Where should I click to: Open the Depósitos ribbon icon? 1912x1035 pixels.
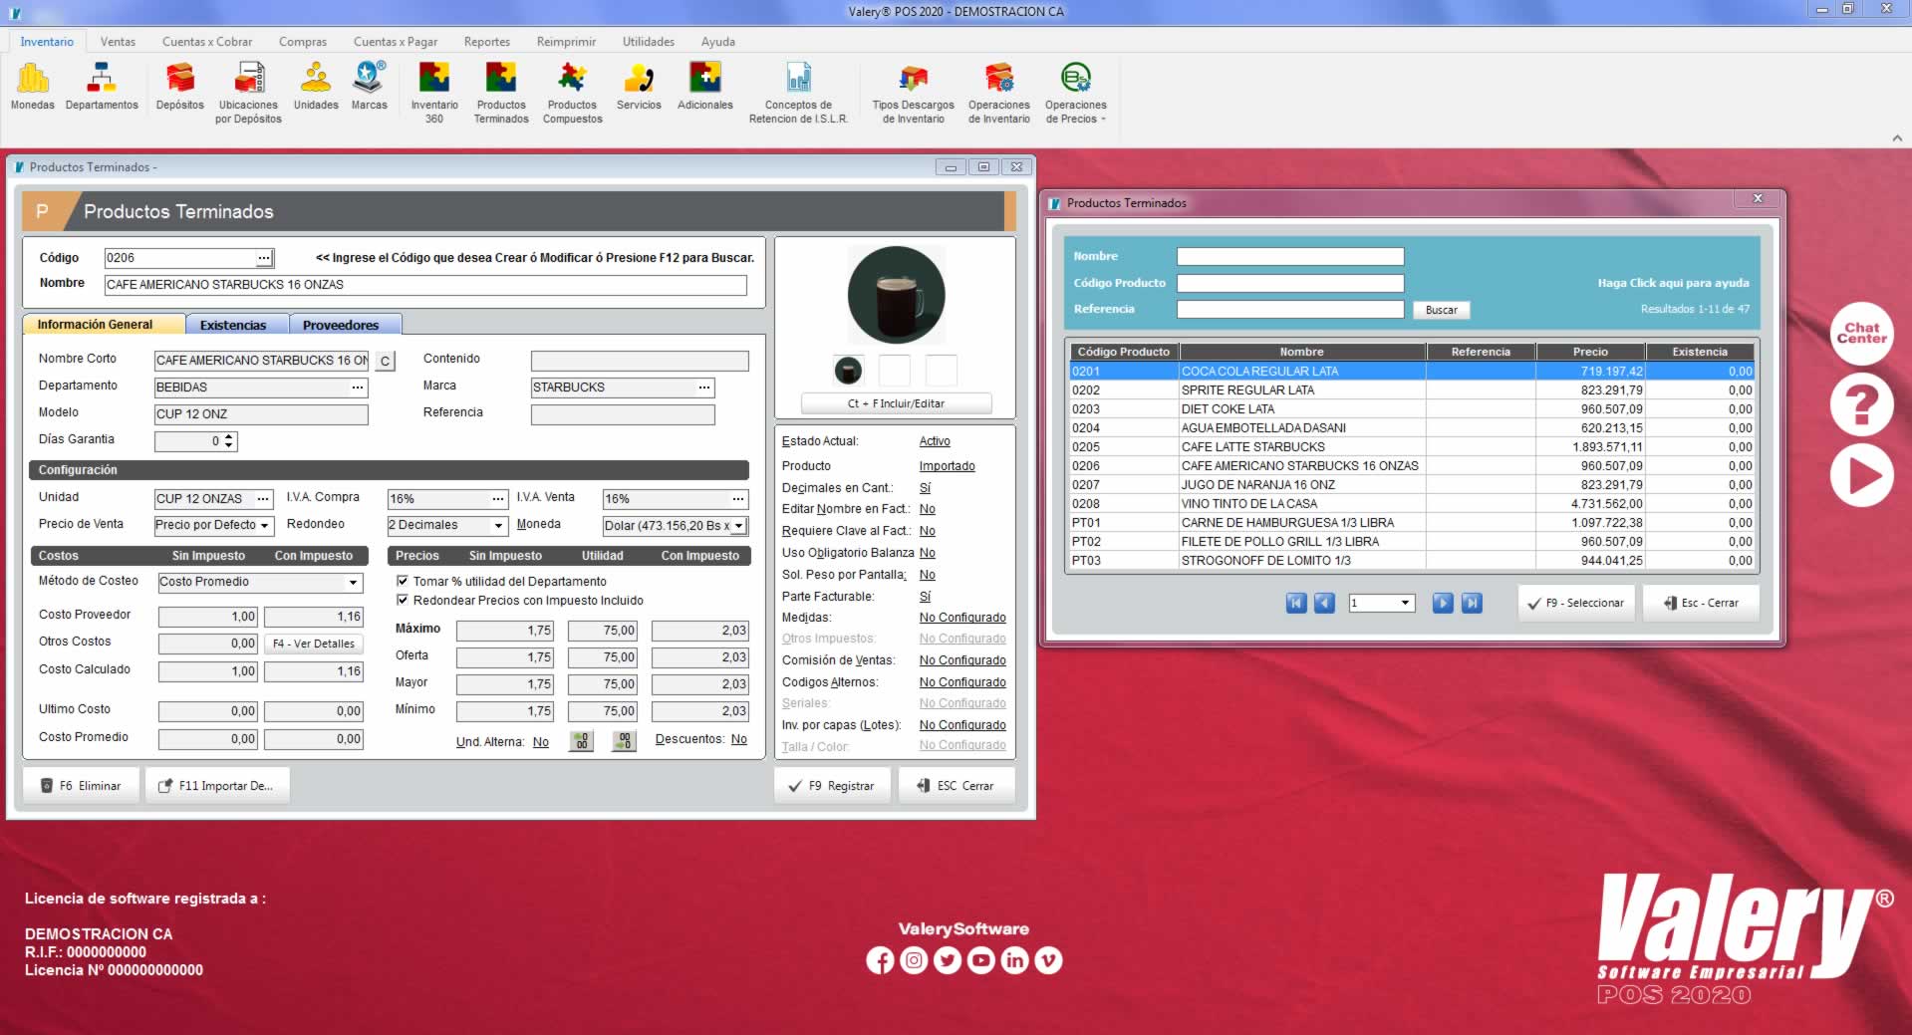pos(180,87)
